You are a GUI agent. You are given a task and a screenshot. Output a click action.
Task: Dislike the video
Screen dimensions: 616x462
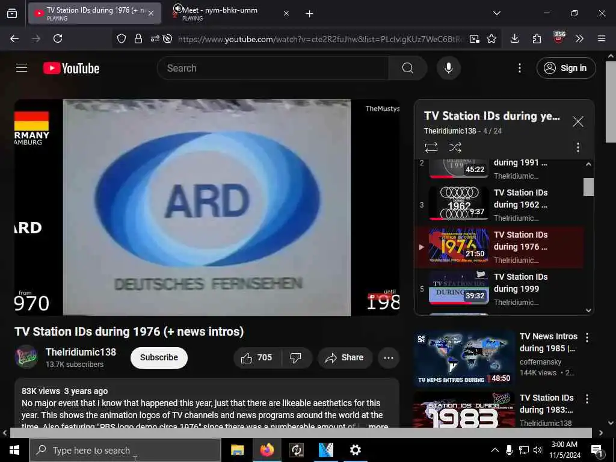click(x=295, y=357)
